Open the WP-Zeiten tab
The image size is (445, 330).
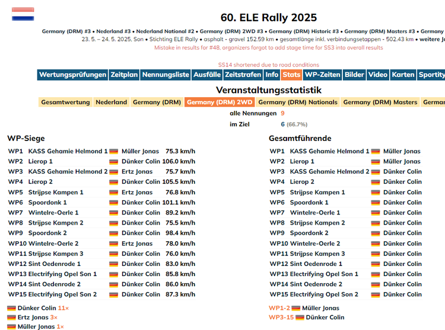point(322,75)
